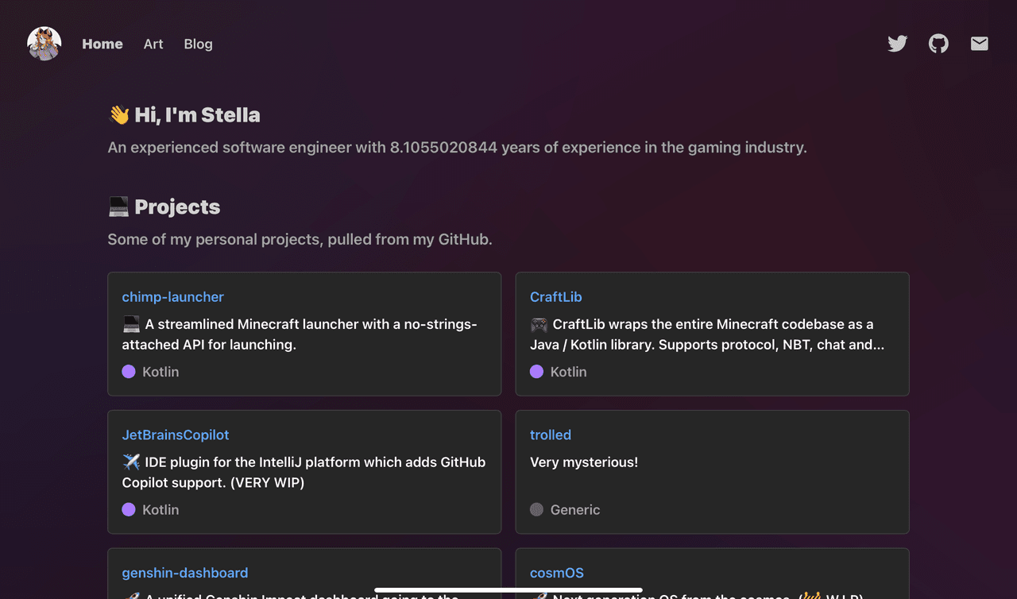Click the email envelope icon
This screenshot has height=599, width=1017.
pyautogui.click(x=980, y=44)
